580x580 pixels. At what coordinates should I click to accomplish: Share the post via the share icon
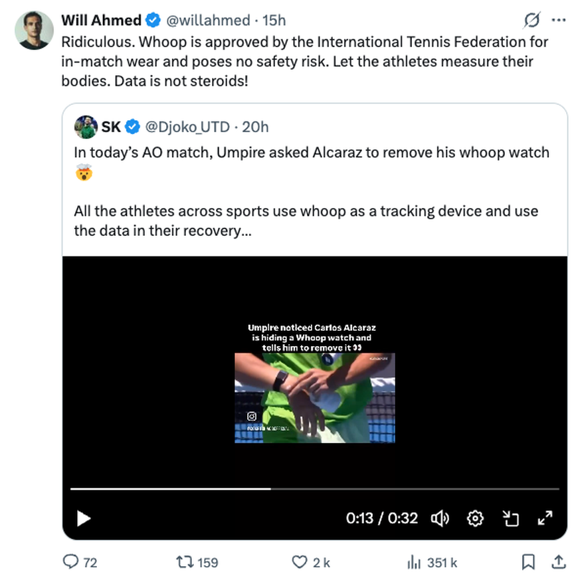click(x=559, y=562)
